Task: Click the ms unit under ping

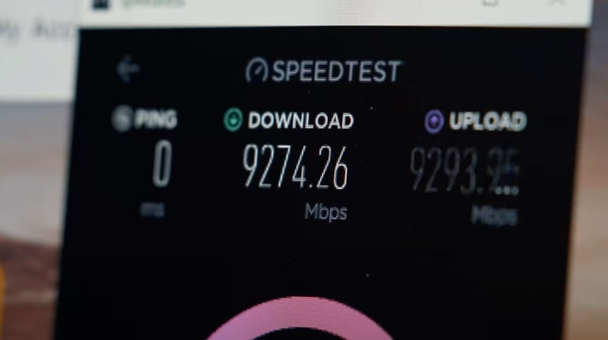Action: tap(152, 210)
